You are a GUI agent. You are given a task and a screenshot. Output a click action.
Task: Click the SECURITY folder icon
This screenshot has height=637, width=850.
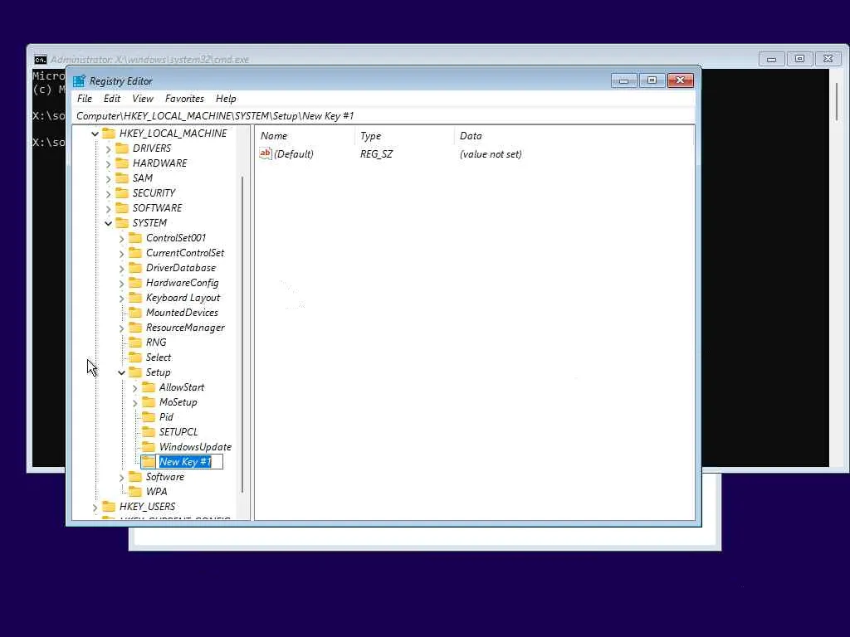(123, 192)
